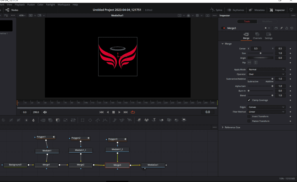Add a BSpline mask from toolbar
The image size is (297, 182).
coord(105,120)
